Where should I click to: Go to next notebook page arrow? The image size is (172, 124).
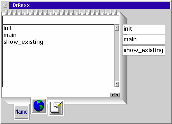click(x=117, y=95)
